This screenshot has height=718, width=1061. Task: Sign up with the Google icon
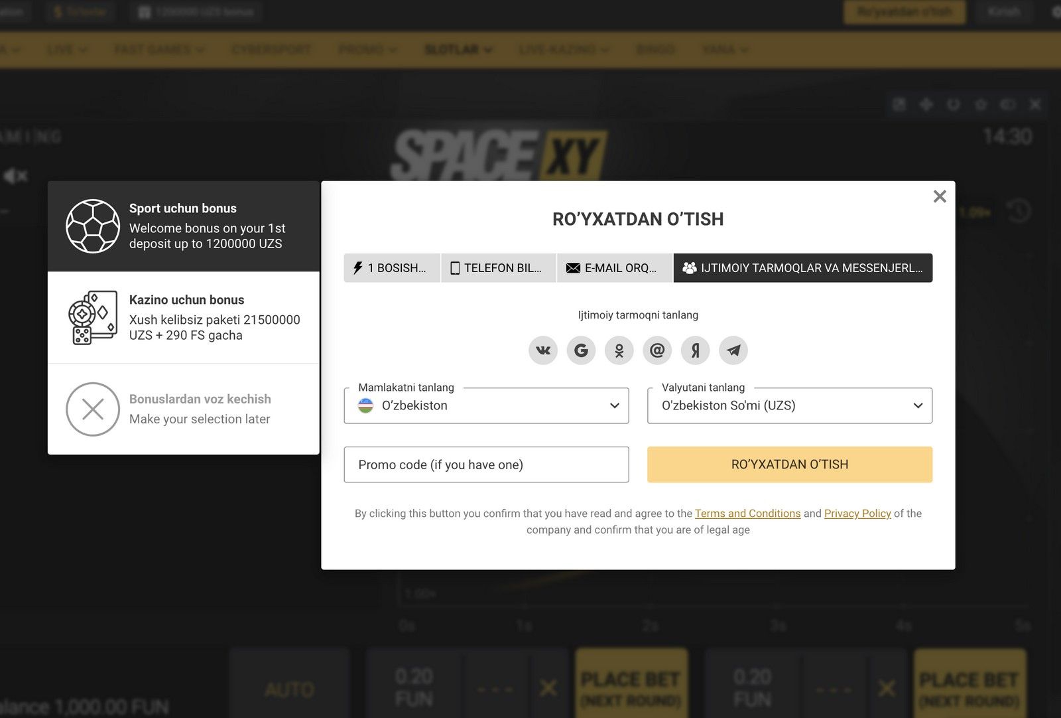coord(581,350)
